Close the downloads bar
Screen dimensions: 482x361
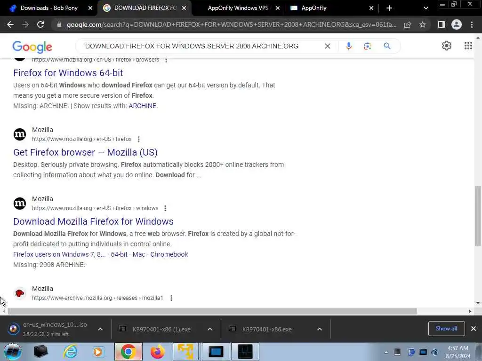pyautogui.click(x=474, y=329)
